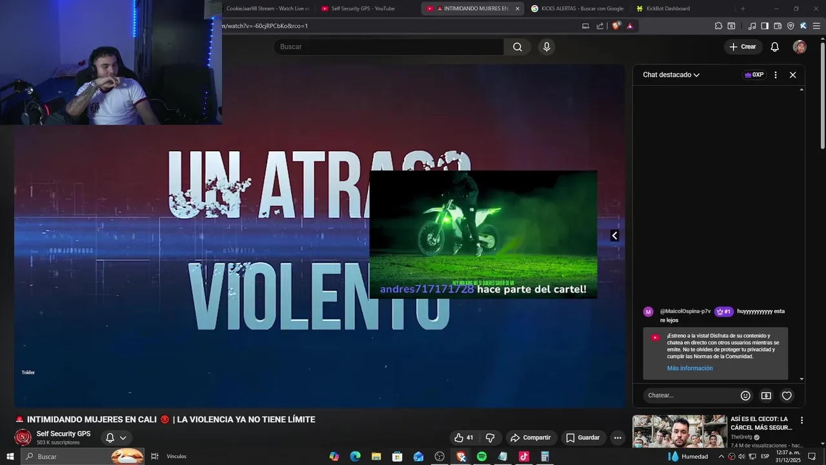Open the YouTube account avatar menu

[x=800, y=46]
